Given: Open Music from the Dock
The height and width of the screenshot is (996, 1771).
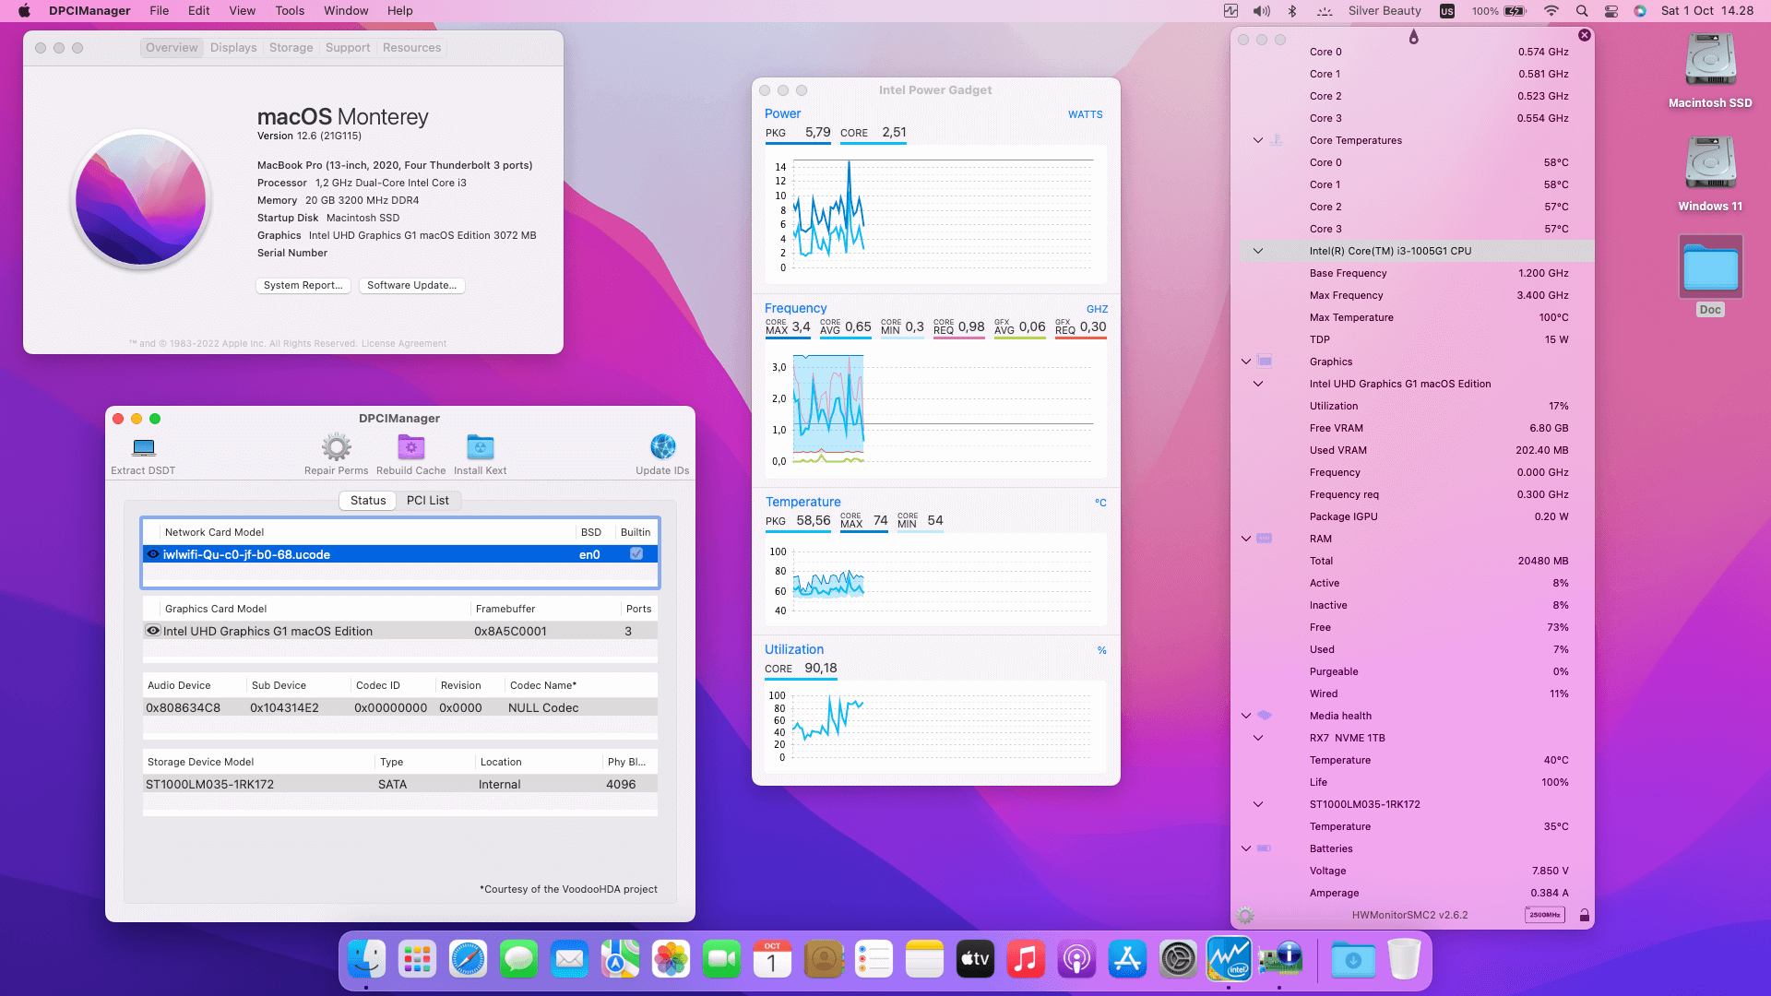Looking at the screenshot, I should point(1026,959).
